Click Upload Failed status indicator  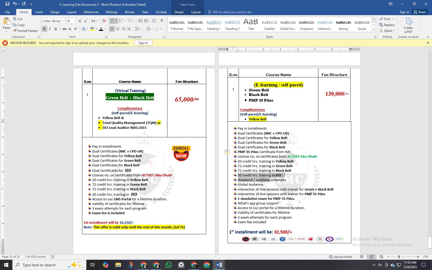[x=340, y=257]
